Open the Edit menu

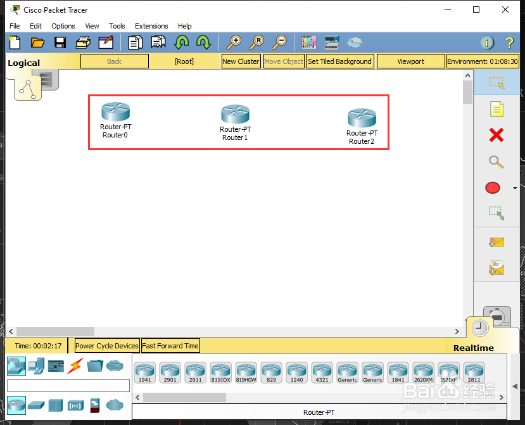click(x=35, y=26)
